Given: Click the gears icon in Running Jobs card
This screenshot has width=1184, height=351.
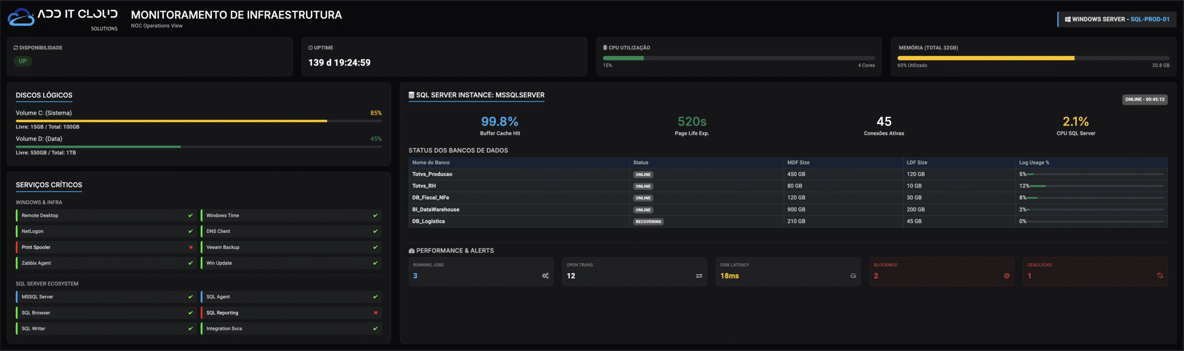Looking at the screenshot, I should click(x=545, y=276).
